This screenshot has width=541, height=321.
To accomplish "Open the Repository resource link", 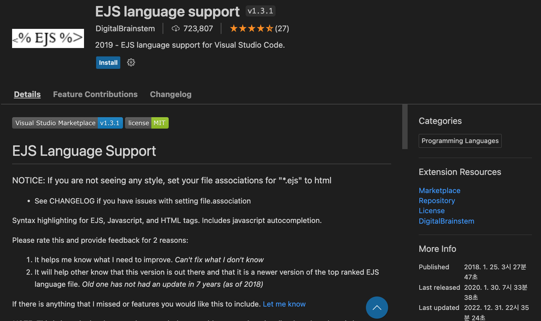I will click(437, 200).
